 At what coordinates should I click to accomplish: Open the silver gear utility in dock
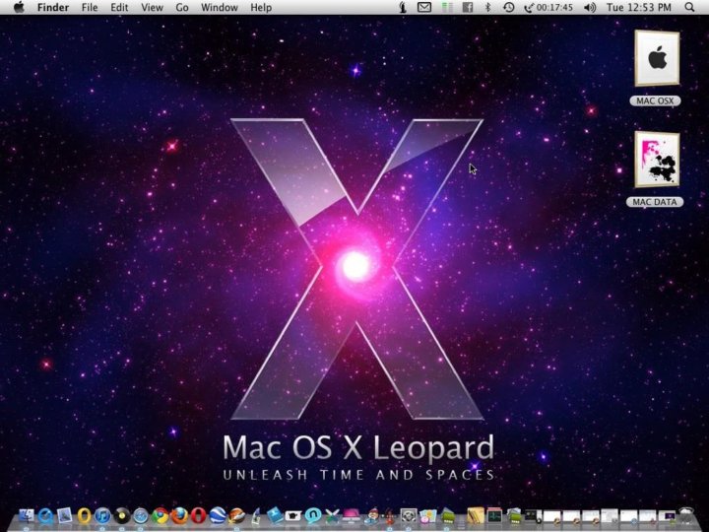pyautogui.click(x=409, y=515)
